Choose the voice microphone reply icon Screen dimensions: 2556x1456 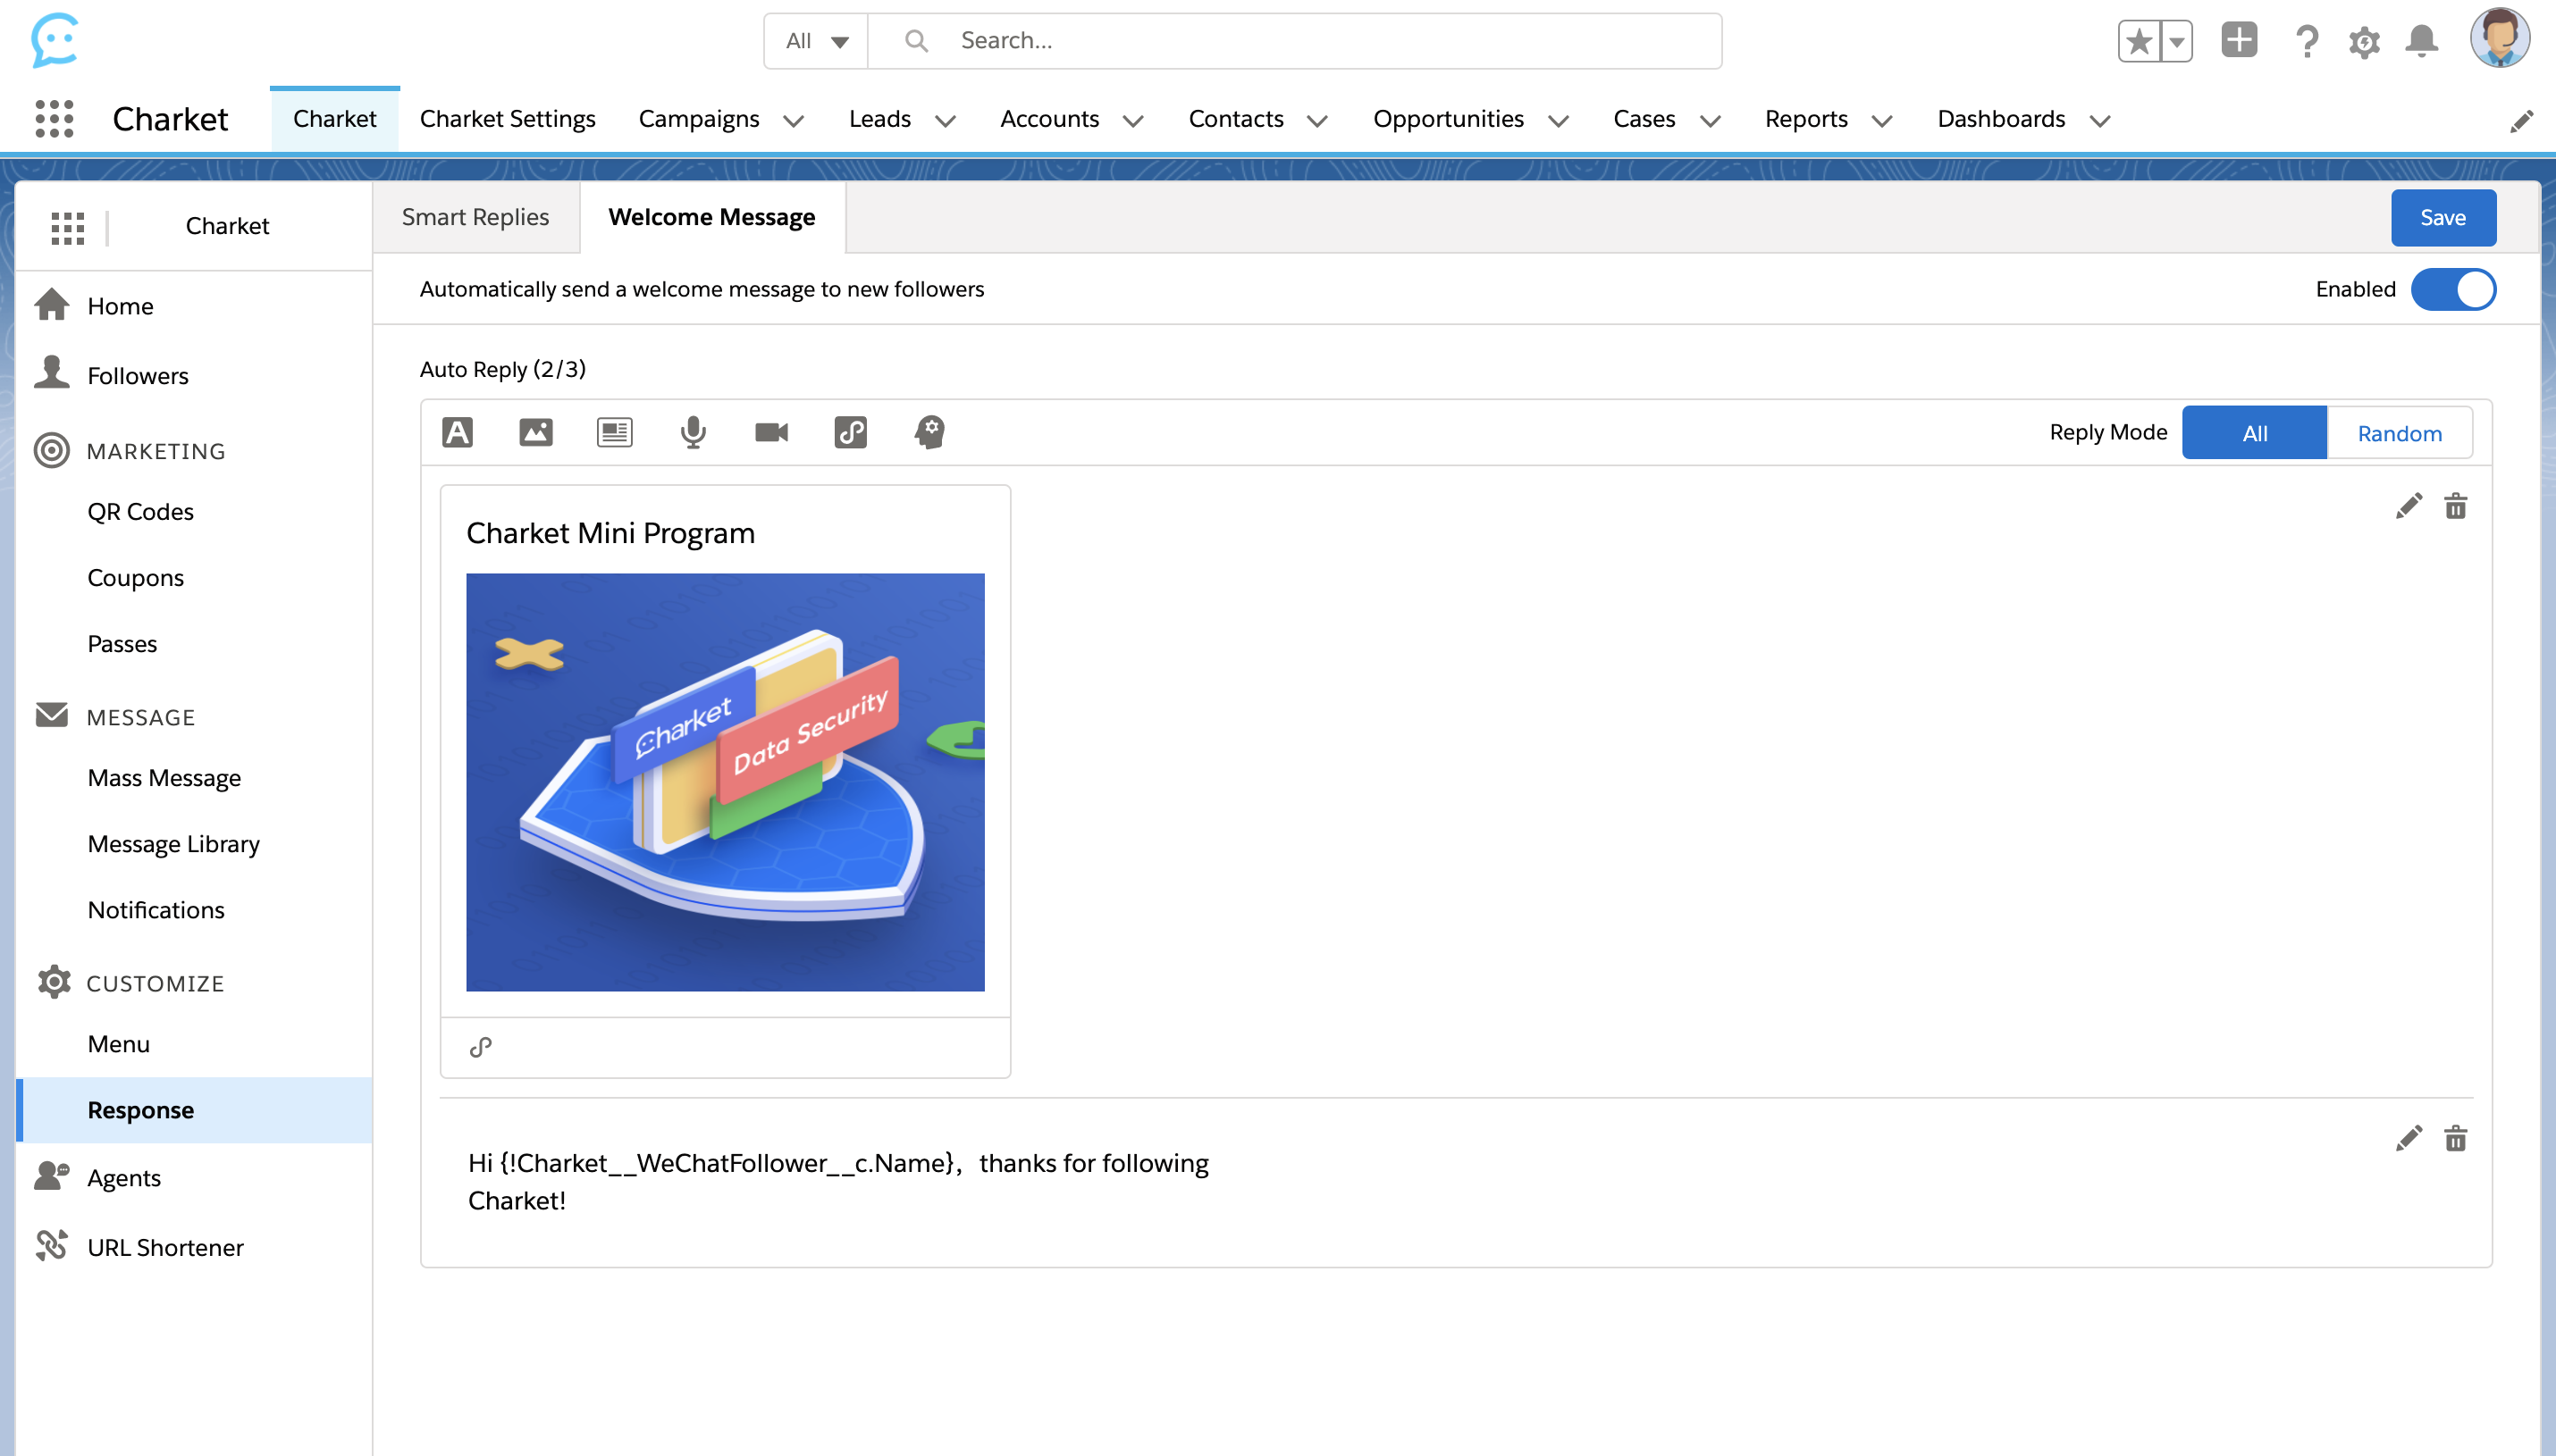coord(693,432)
